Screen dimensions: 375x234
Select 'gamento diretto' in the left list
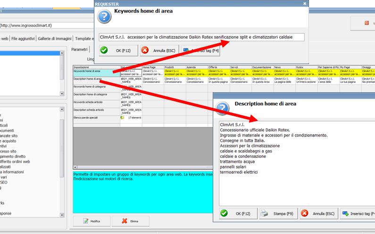point(13,156)
